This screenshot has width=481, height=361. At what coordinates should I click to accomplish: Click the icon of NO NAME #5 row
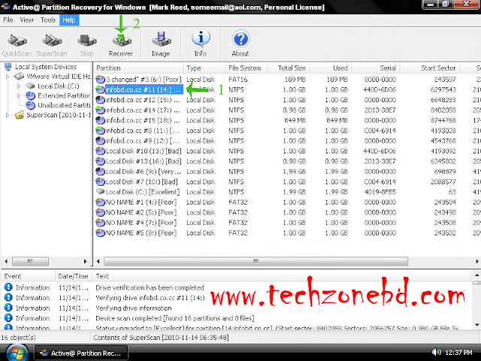[100, 232]
